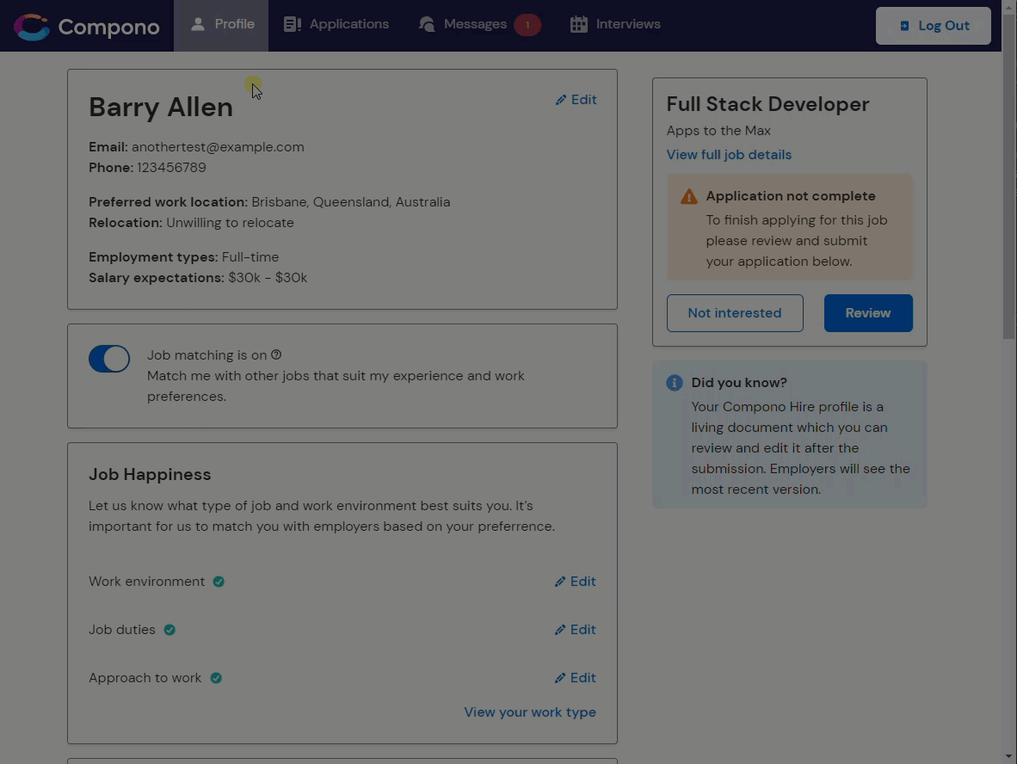1017x764 pixels.
Task: Click the page vertical scrollbar thumb
Action: click(x=1009, y=176)
